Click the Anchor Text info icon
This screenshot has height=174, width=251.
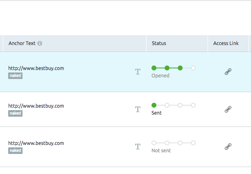click(40, 43)
